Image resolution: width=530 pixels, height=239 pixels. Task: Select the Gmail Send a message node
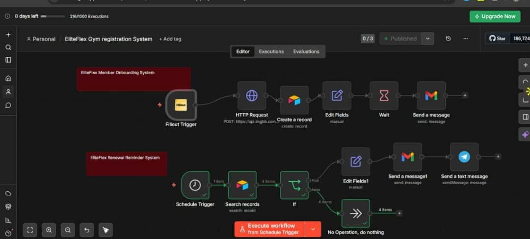tap(431, 96)
